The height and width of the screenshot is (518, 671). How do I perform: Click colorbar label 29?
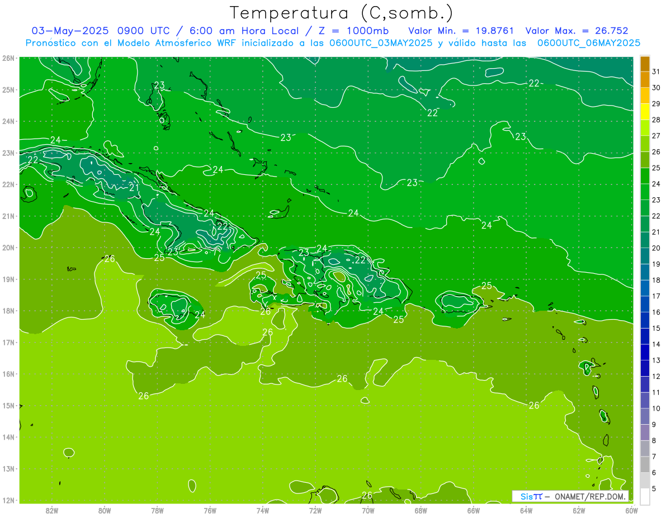coord(656,103)
